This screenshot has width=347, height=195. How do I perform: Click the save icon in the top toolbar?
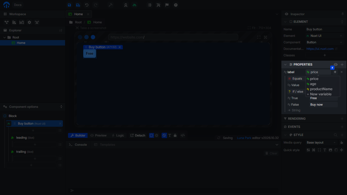click(69, 5)
